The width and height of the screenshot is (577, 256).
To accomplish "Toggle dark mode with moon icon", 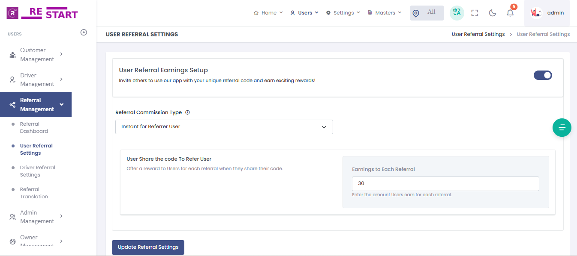I will [x=493, y=13].
